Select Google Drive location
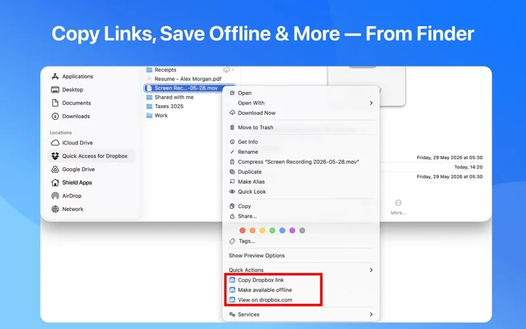The image size is (526, 329). 73,169
